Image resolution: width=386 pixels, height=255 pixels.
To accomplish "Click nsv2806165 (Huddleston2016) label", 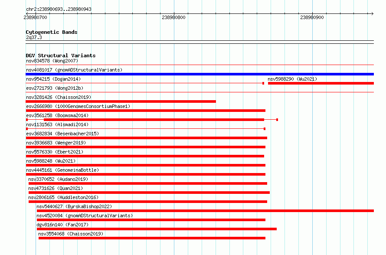I will click(x=63, y=197).
